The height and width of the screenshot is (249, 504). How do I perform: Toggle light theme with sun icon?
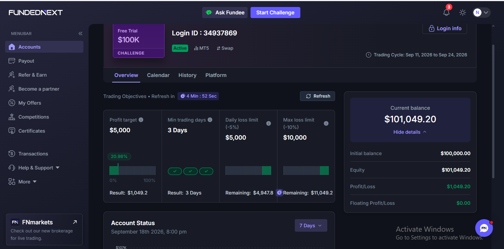[x=463, y=13]
